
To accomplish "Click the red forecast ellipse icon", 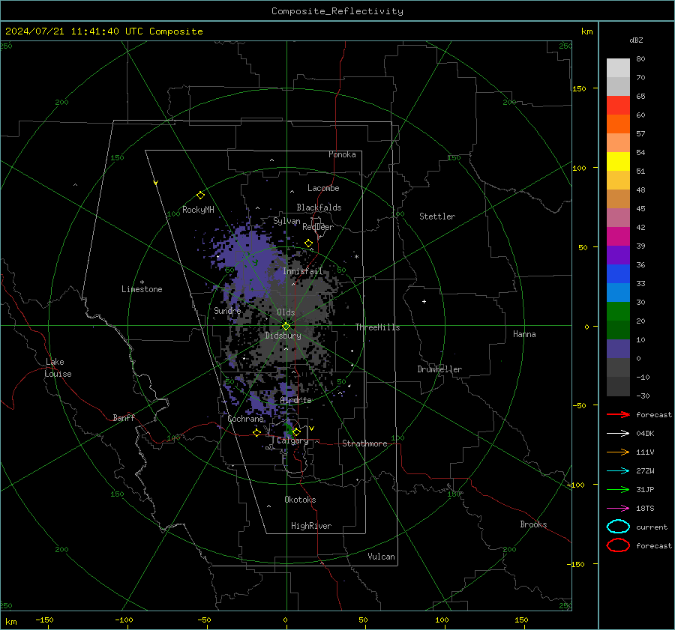I will click(618, 545).
